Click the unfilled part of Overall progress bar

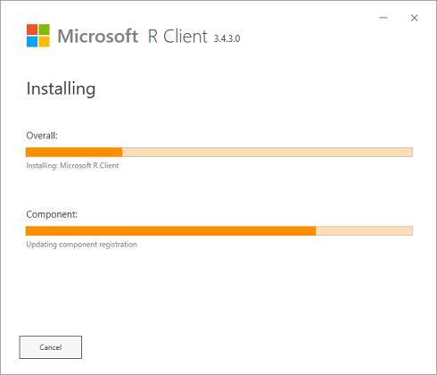[268, 152]
